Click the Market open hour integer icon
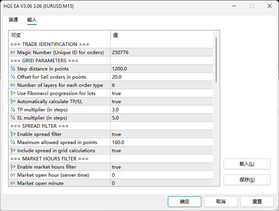The image size is (279, 211). [13, 175]
